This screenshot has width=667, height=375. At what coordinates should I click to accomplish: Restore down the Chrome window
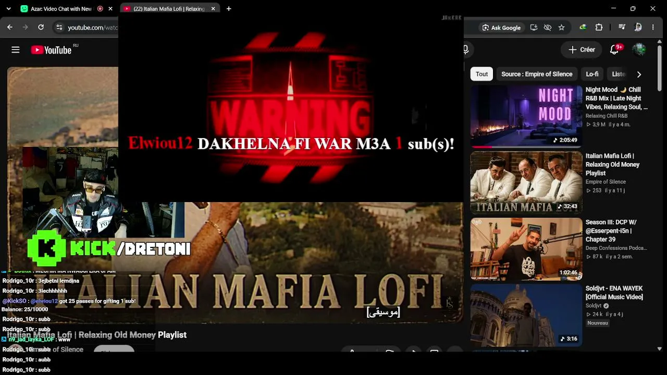[x=633, y=9]
